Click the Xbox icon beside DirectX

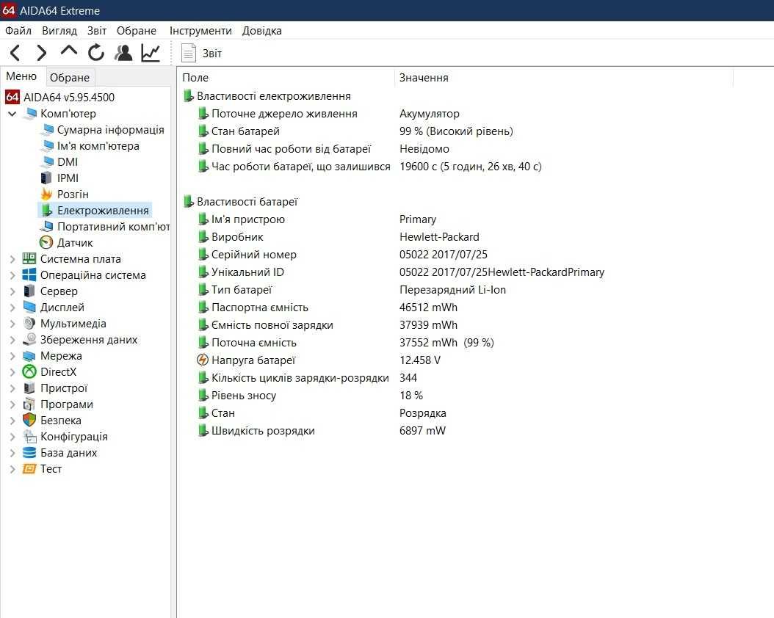[x=29, y=372]
